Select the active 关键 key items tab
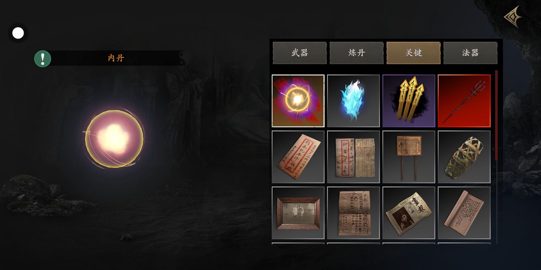This screenshot has width=541, height=270. coord(414,53)
